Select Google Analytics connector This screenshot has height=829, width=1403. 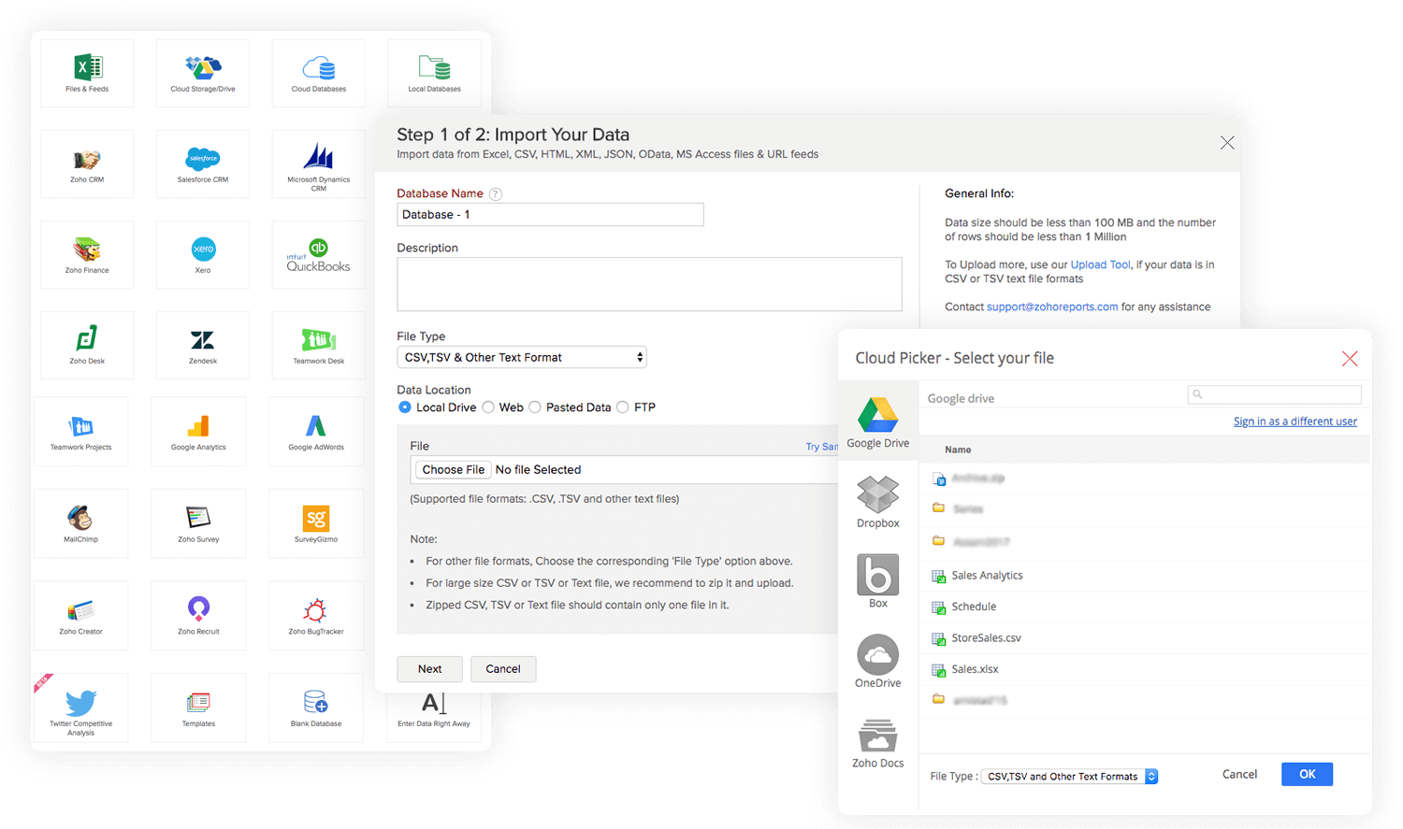pos(198,431)
